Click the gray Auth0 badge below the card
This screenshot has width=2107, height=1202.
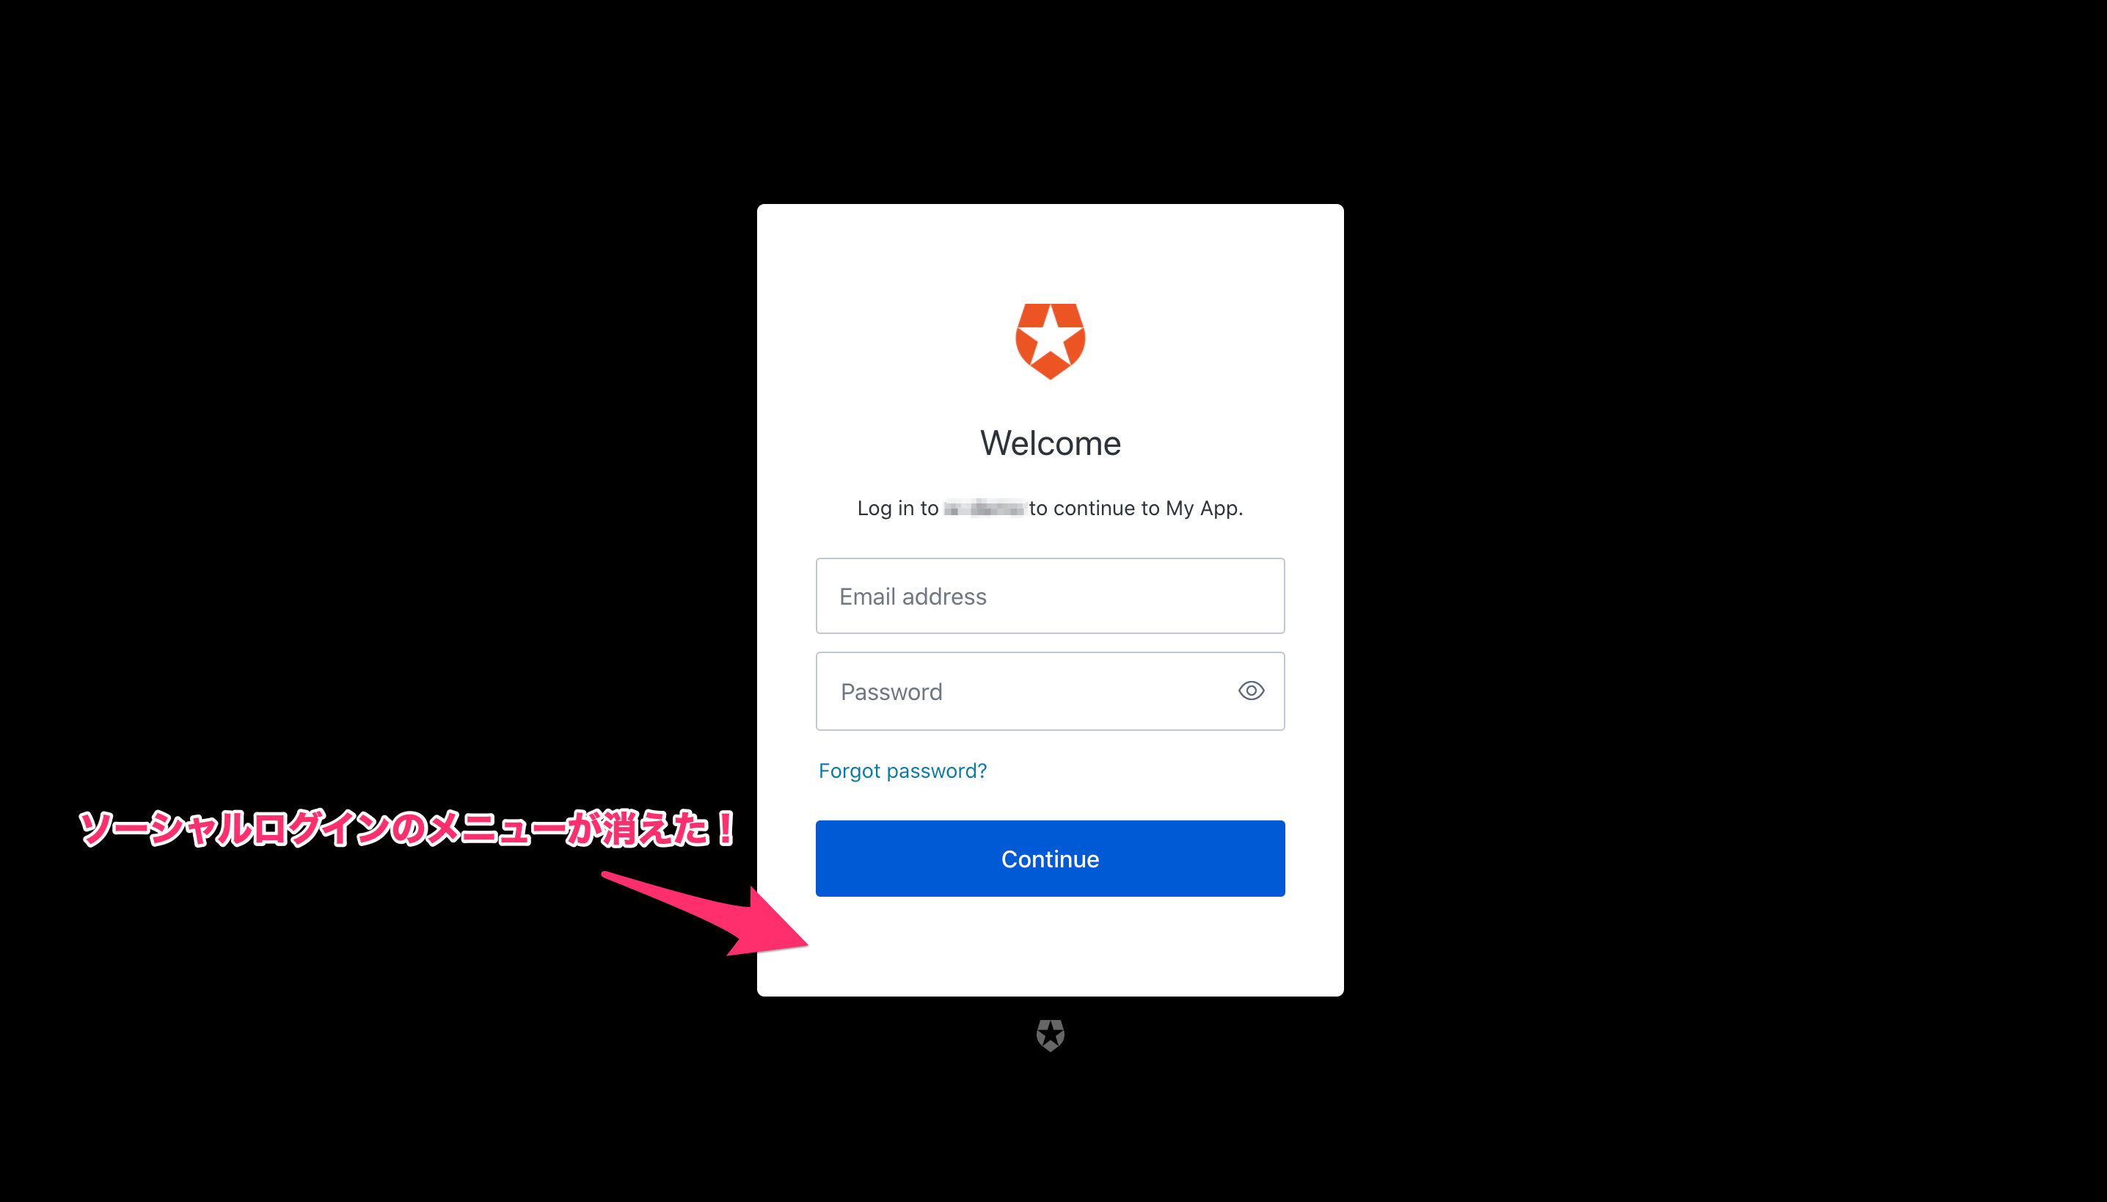point(1050,1035)
